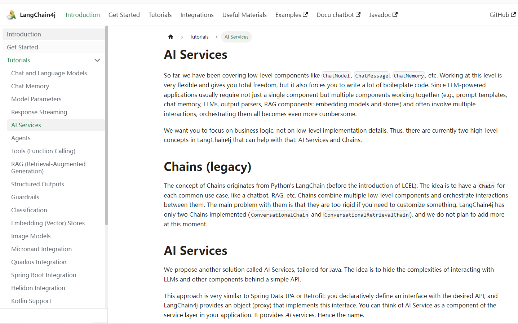
Task: Click the home icon in breadcrumbs
Action: click(x=171, y=37)
